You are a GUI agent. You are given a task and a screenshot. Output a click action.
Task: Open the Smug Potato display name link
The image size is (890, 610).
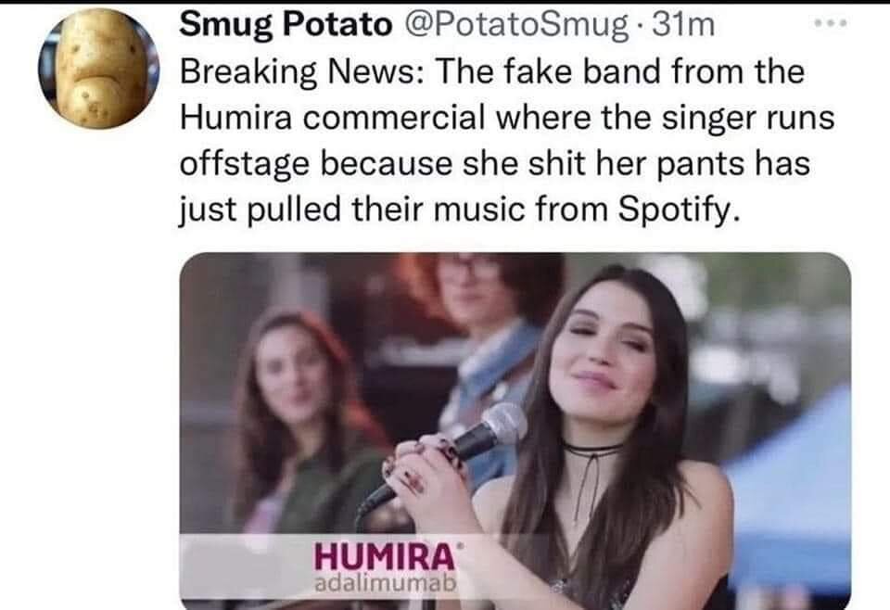tap(286, 24)
